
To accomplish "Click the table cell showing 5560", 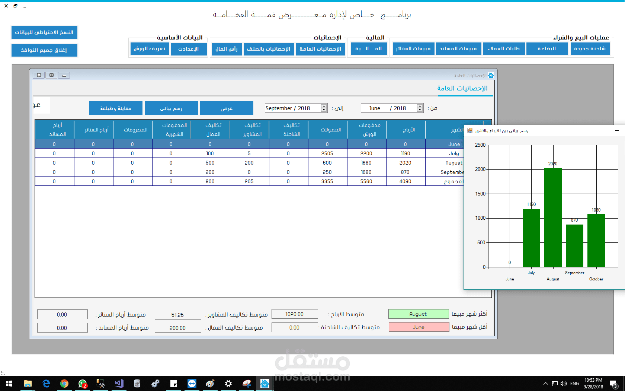I will (366, 181).
